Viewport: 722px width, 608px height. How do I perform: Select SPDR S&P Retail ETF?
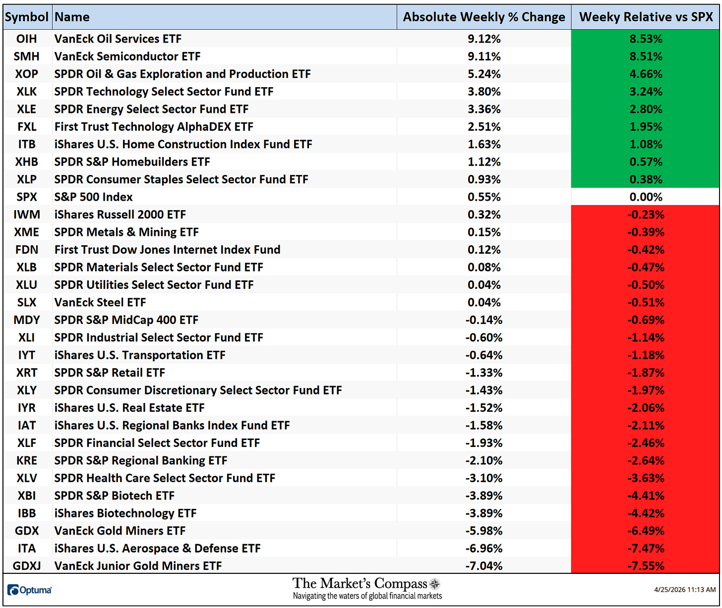[x=110, y=373]
